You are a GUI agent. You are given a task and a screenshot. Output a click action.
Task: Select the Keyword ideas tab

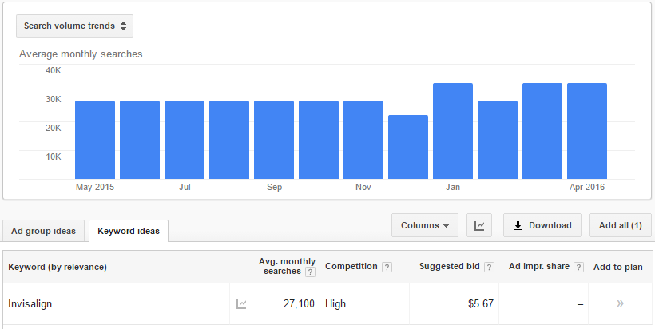point(129,231)
